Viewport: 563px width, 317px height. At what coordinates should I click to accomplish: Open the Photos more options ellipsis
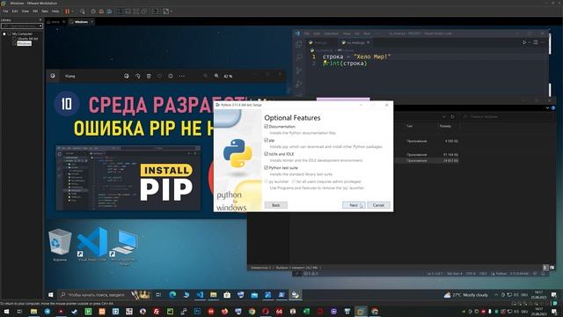click(182, 77)
